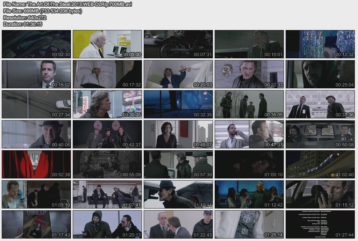This screenshot has width=358, height=241.
Task: Click the Resolution 640x272 text
Action: click(x=25, y=17)
